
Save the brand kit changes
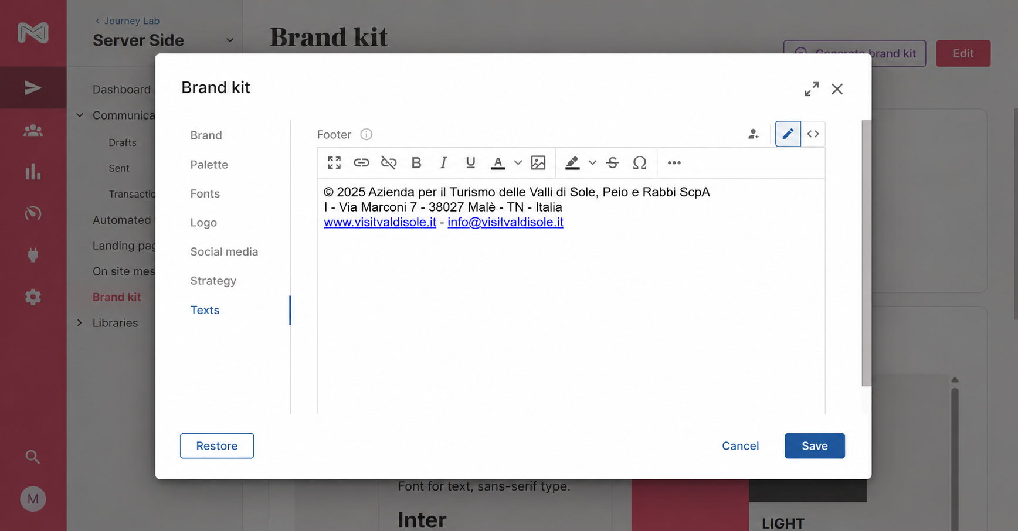815,446
